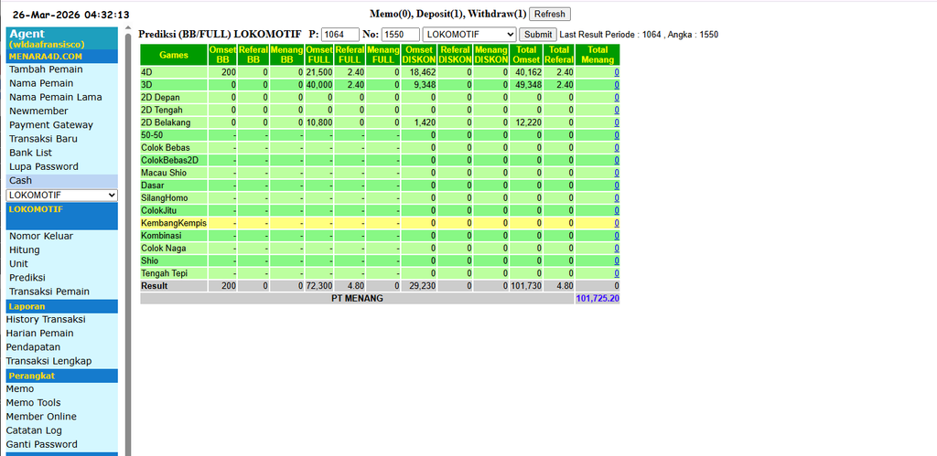Click Total Menang link for Tengah Tepi
937x456 pixels.
pyautogui.click(x=617, y=273)
